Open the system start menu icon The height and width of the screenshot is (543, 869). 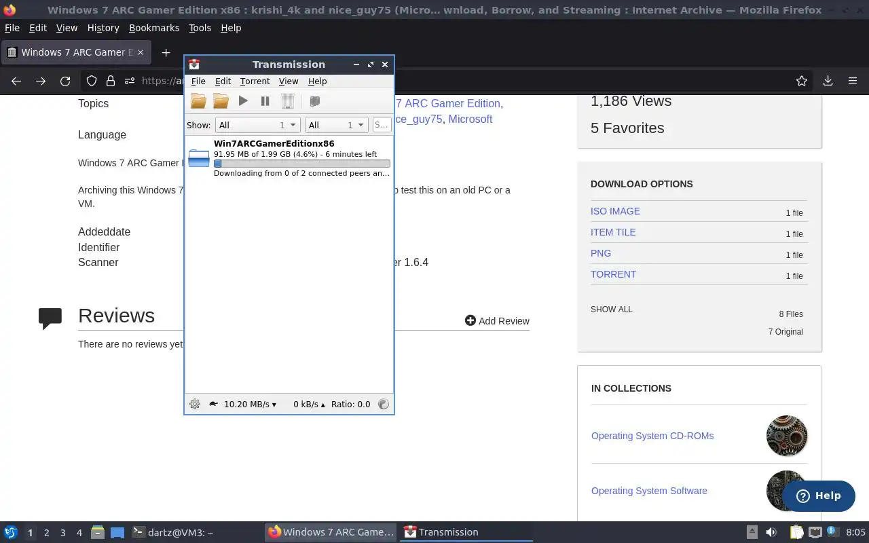click(x=11, y=532)
